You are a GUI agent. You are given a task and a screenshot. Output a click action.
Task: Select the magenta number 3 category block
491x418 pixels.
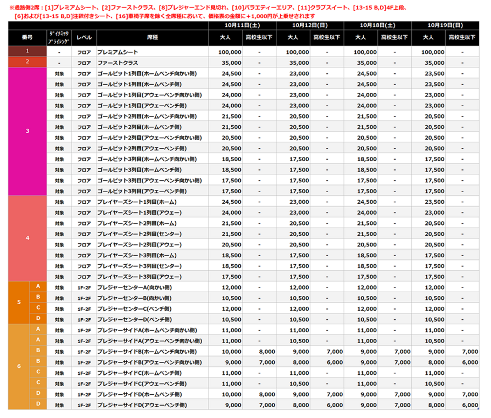coord(27,132)
